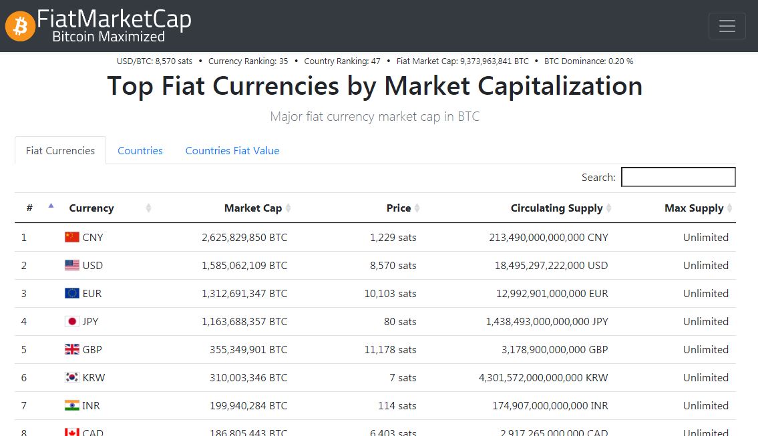The height and width of the screenshot is (436, 758).
Task: Sort table by Market Cap column
Action: [253, 208]
